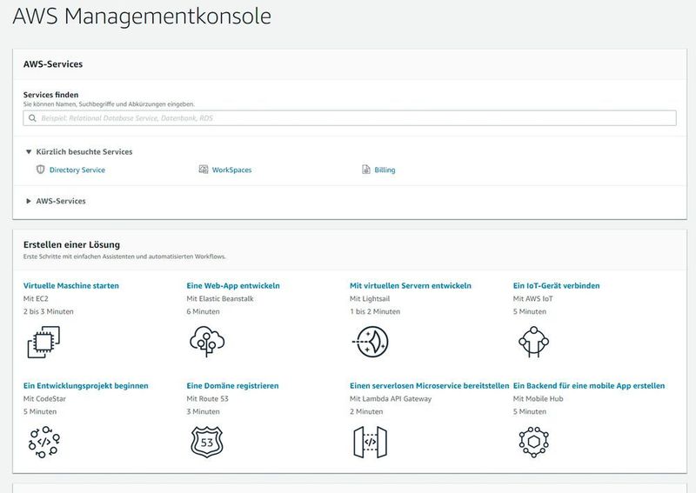Collapse Kürzlich besuchte Services section
Viewport: 696px width, 493px height.
(x=29, y=152)
